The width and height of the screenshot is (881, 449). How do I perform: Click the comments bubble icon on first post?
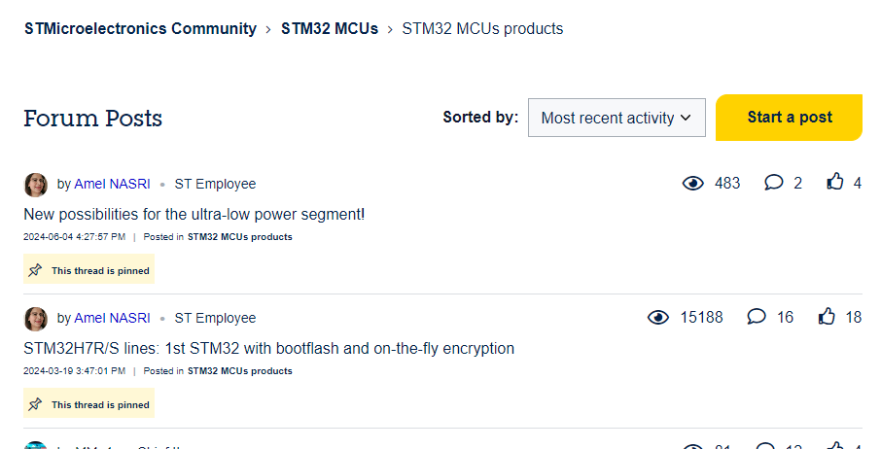[774, 183]
